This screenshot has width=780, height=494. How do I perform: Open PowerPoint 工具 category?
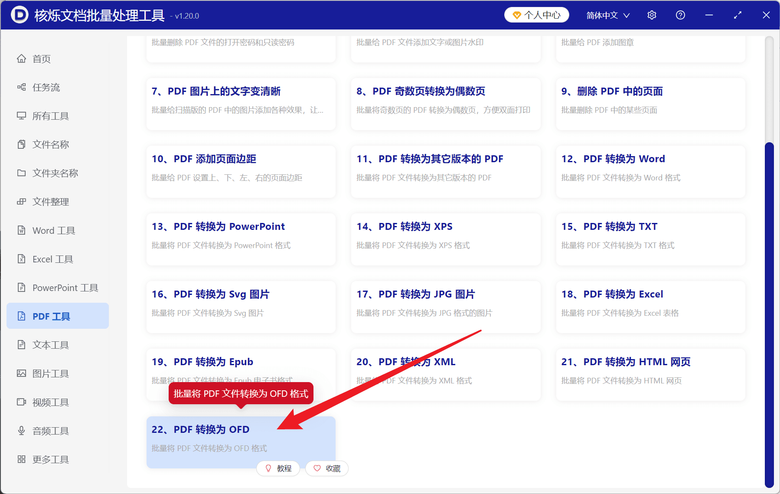pos(63,287)
